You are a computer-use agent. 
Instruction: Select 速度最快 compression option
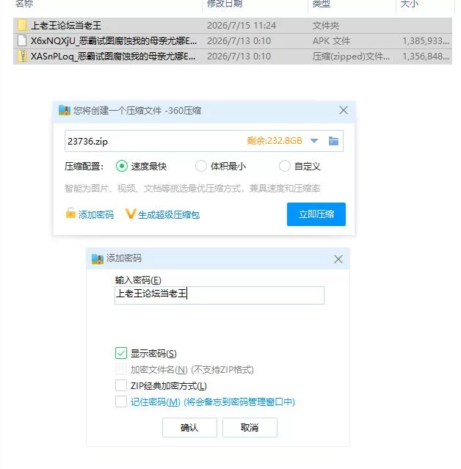(122, 166)
